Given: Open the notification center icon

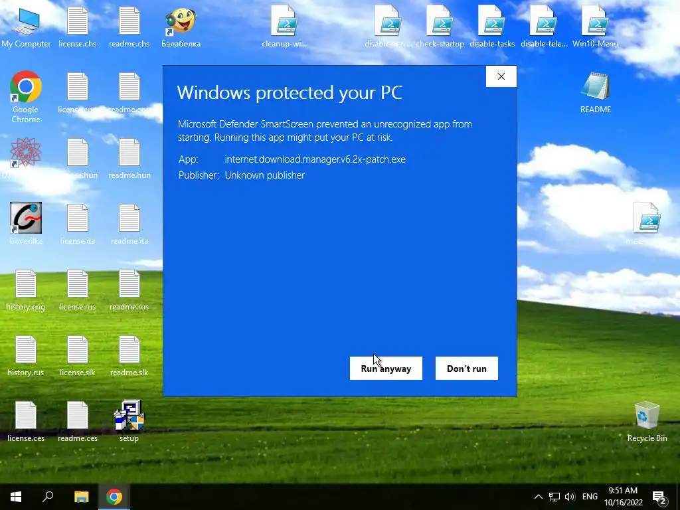Looking at the screenshot, I should click(659, 497).
